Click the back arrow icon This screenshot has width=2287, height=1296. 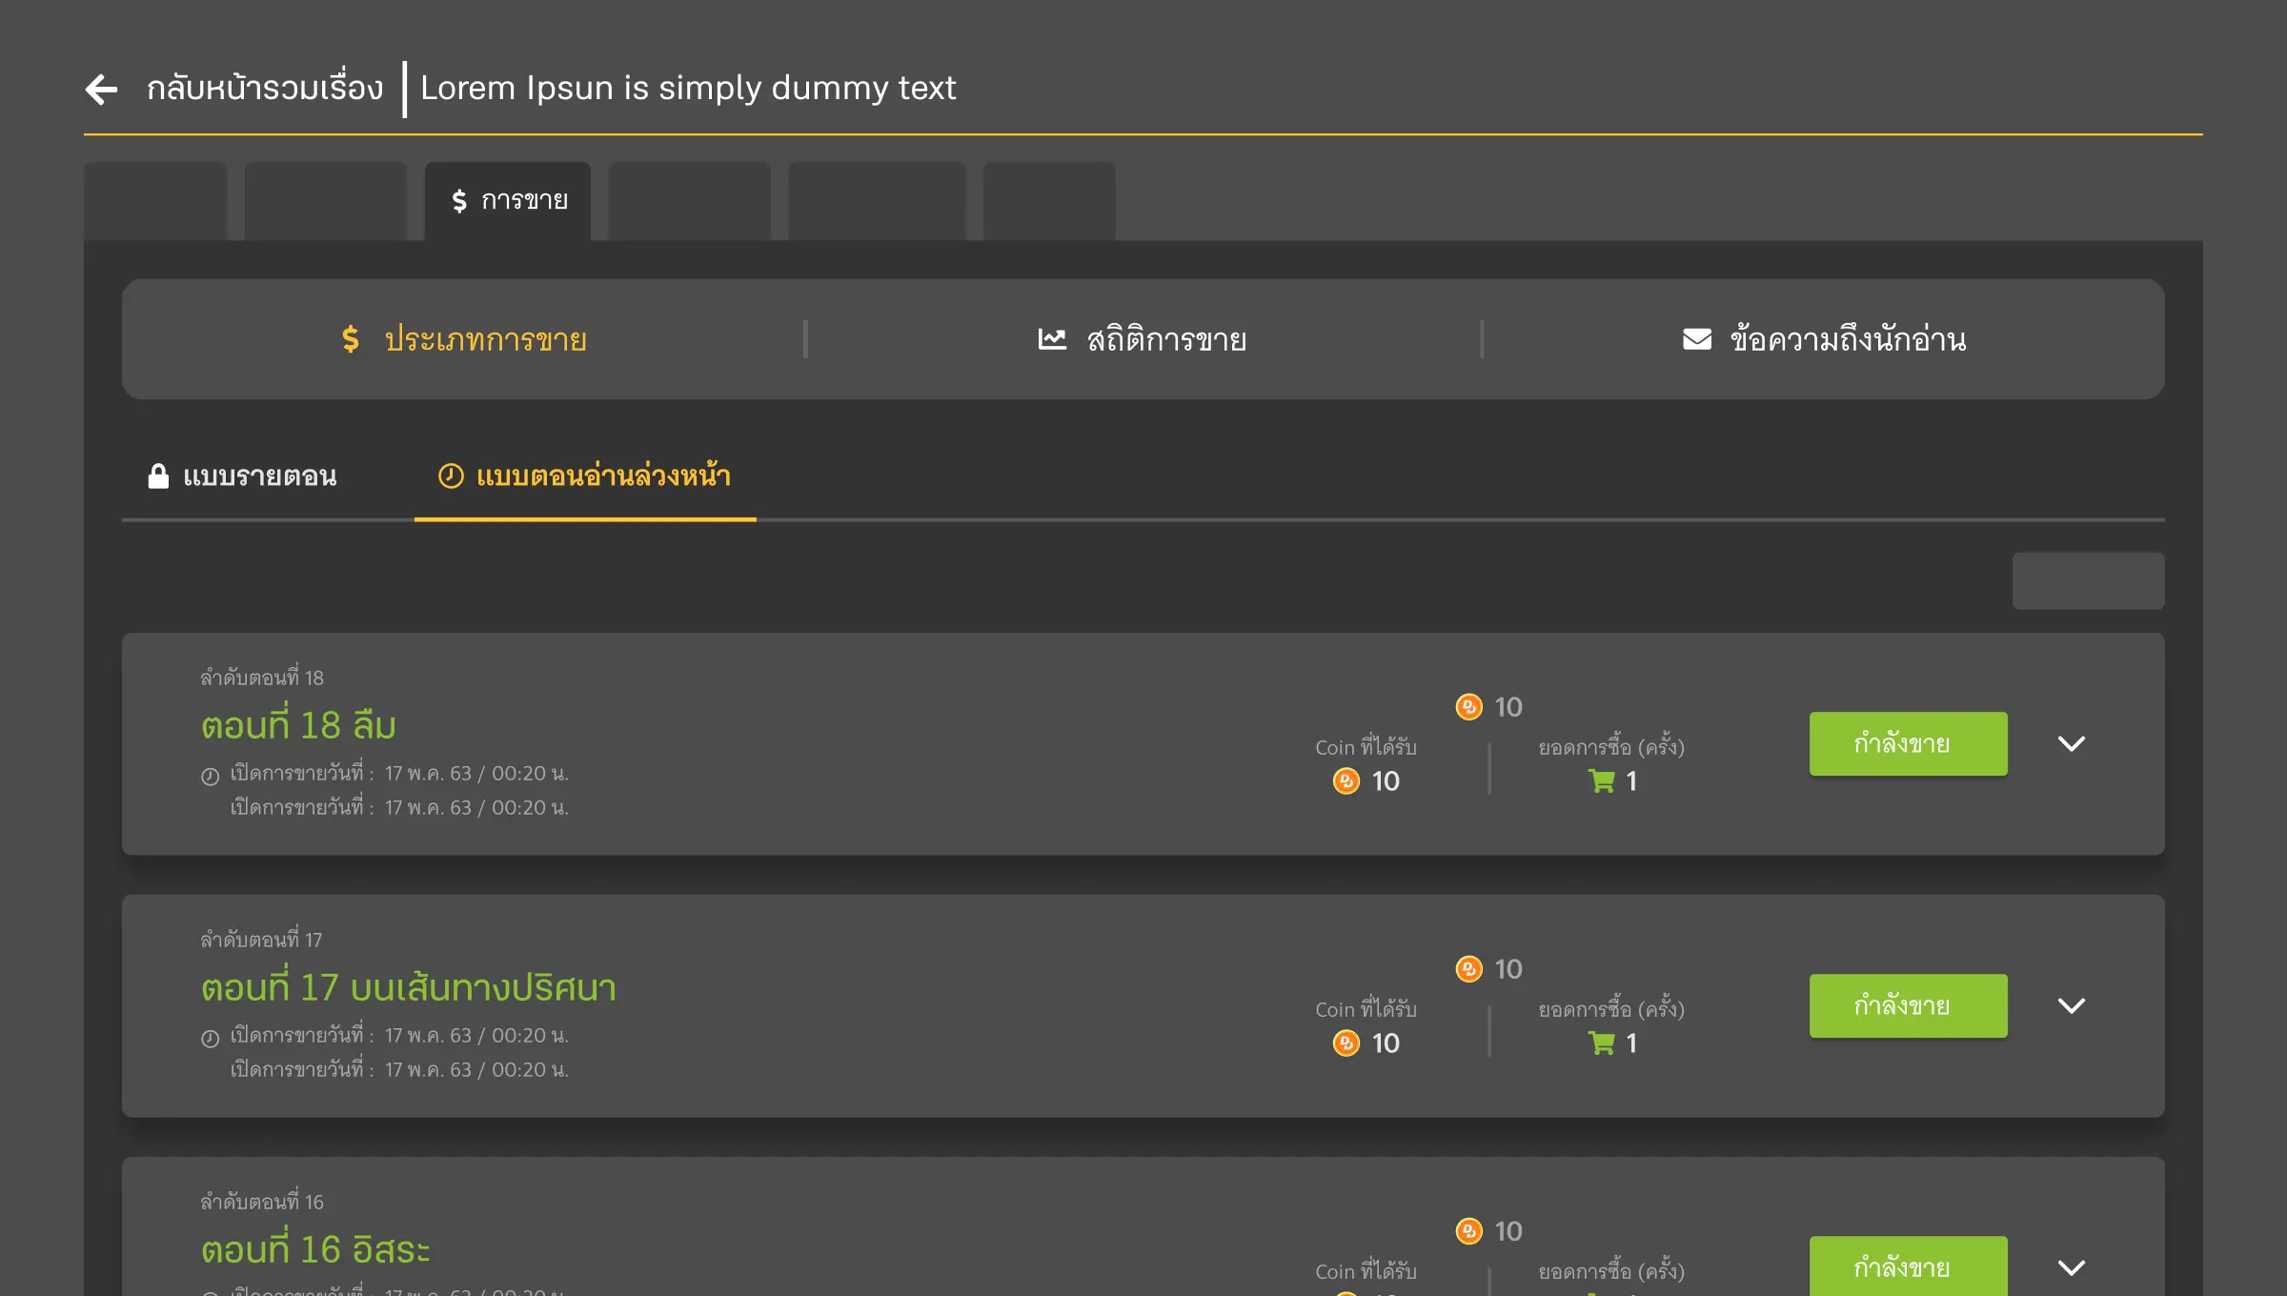coord(101,89)
